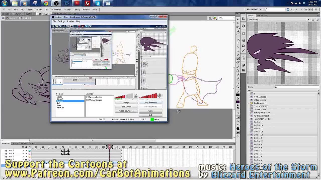Uncheck the Monitor Capture source

tap(87, 100)
